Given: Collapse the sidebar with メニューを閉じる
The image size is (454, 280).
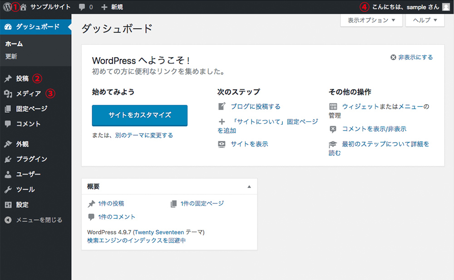Looking at the screenshot, I should coord(34,220).
